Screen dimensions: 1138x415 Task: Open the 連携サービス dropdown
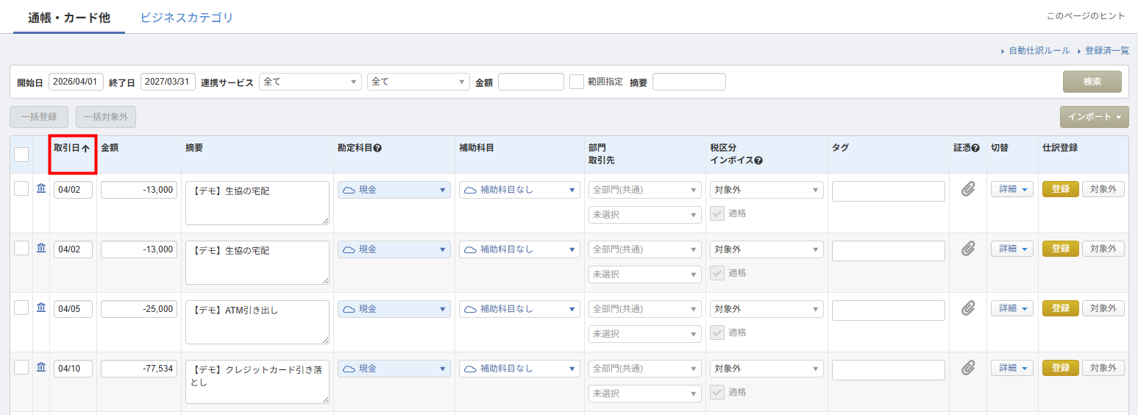click(310, 82)
